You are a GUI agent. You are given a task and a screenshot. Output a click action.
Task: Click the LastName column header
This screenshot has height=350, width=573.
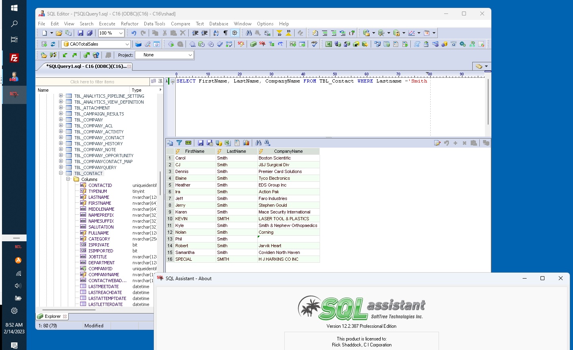tap(236, 151)
